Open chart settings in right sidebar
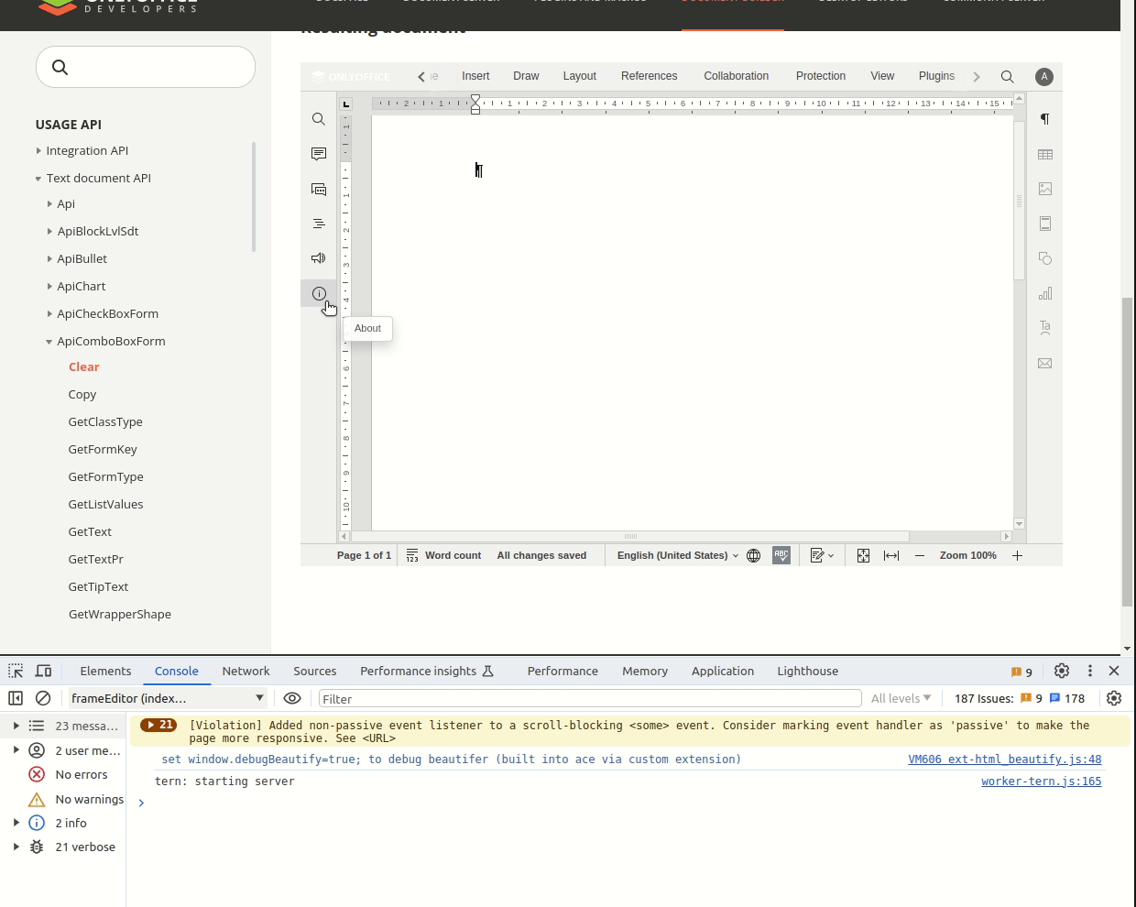Screen dimensions: 1136x907 pos(1044,294)
